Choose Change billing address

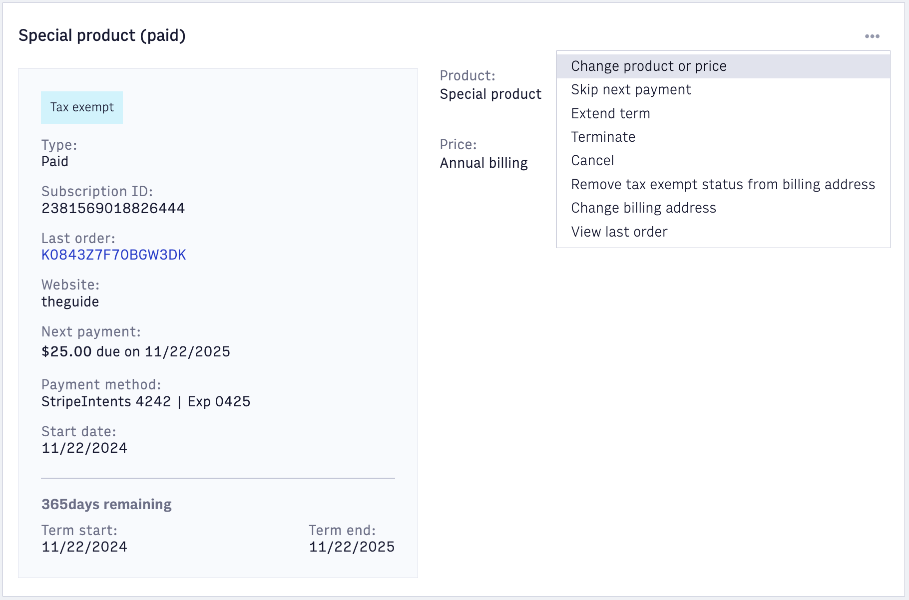click(723, 208)
